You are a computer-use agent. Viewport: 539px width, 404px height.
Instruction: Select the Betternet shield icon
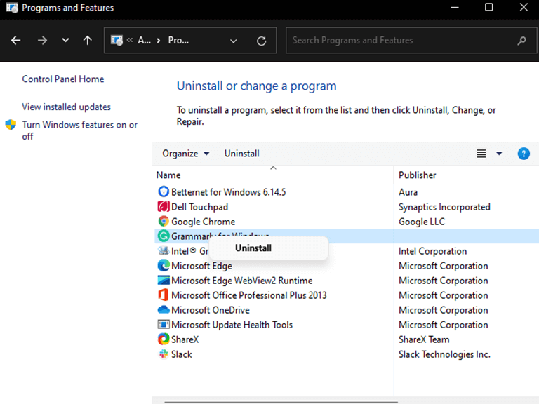[x=164, y=191]
